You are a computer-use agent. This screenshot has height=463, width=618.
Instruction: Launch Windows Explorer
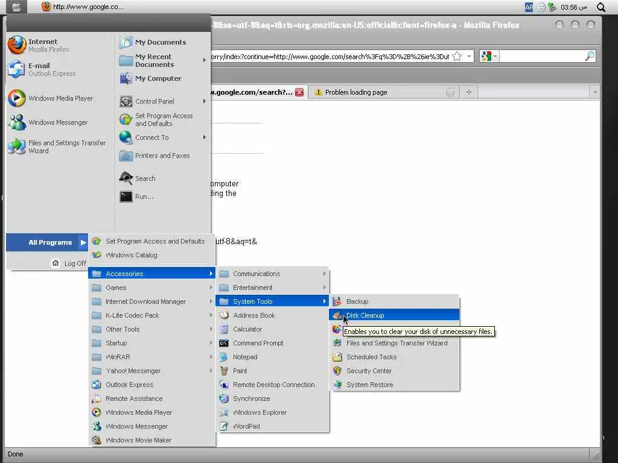pos(272,412)
